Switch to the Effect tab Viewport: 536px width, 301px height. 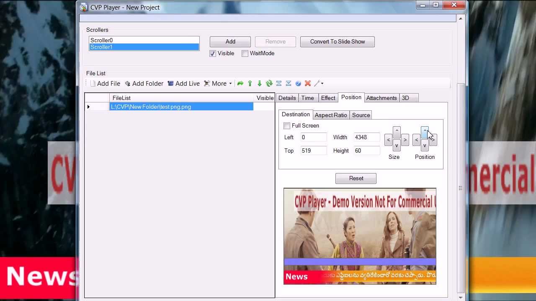pyautogui.click(x=328, y=98)
